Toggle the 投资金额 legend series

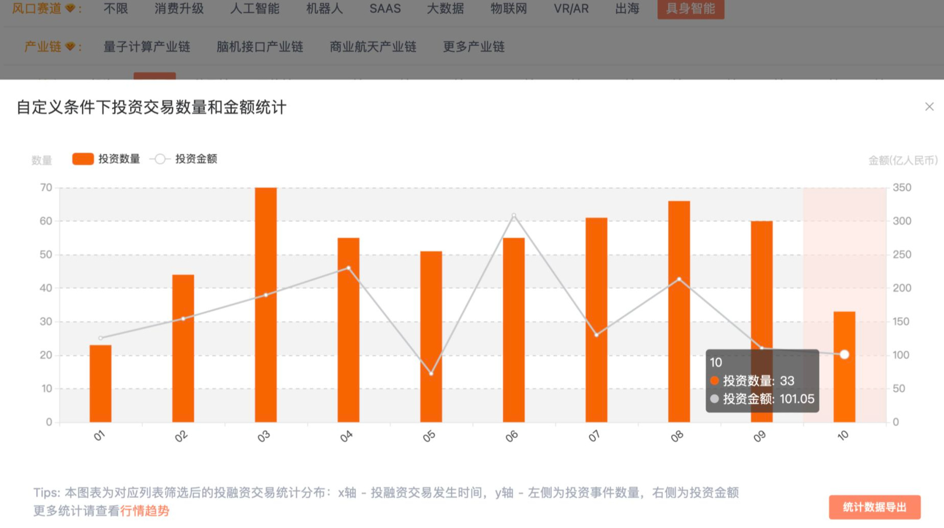(184, 159)
